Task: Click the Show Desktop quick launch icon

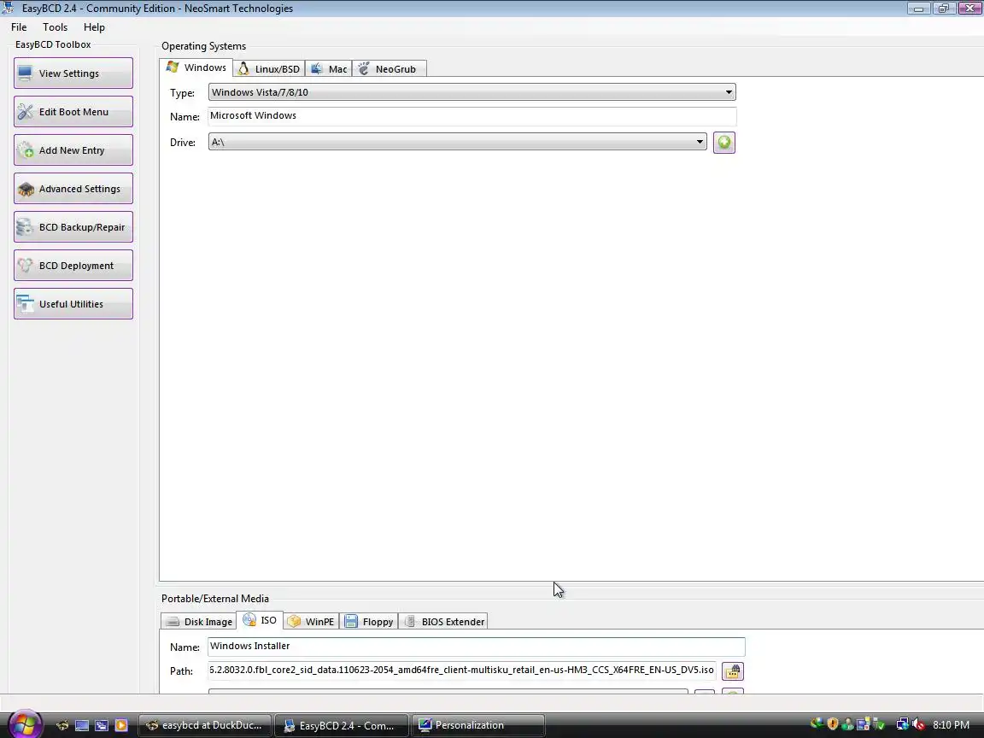Action: point(82,725)
